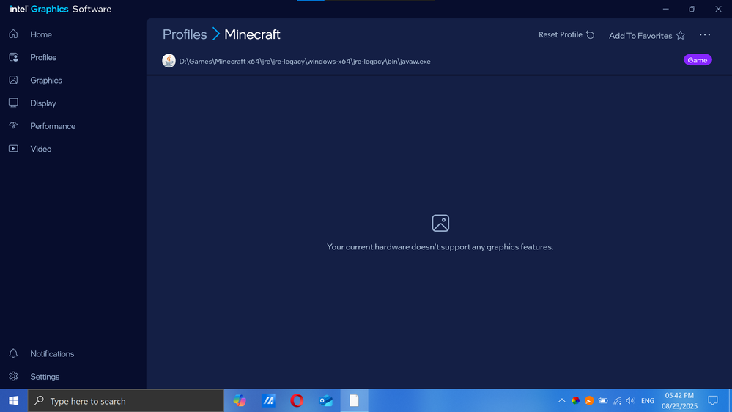The image size is (732, 412).
Task: Click the Minecraft breadcrumb title
Action: click(x=252, y=34)
